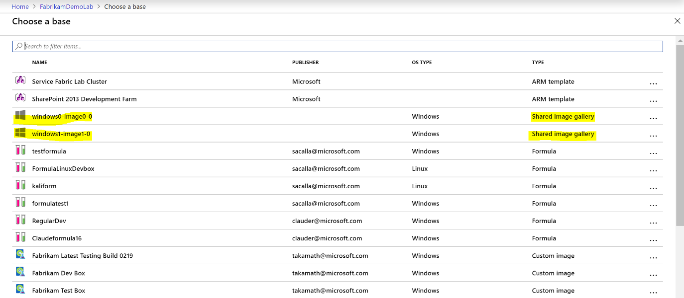Click Microsoft publisher for SharePoint 2013 Development Farm
The height and width of the screenshot is (298, 684).
pyautogui.click(x=306, y=99)
